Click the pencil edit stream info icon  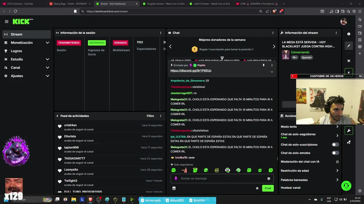(x=349, y=46)
